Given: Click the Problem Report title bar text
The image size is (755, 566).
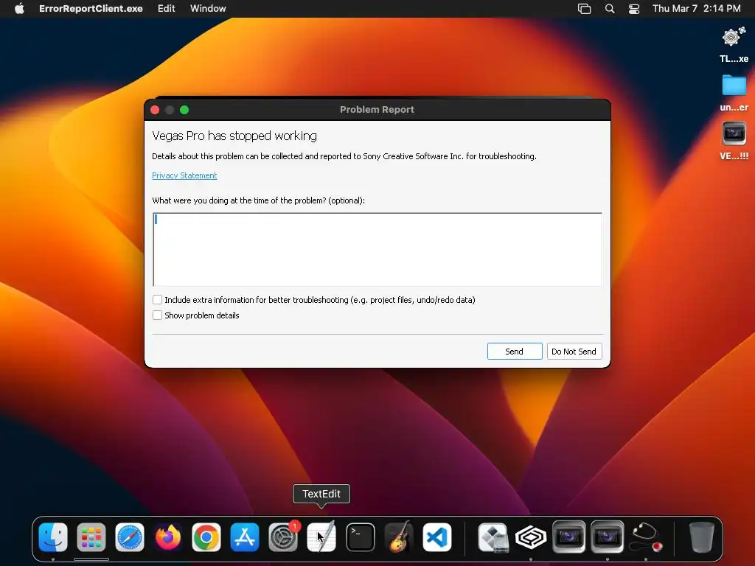Looking at the screenshot, I should pos(377,110).
